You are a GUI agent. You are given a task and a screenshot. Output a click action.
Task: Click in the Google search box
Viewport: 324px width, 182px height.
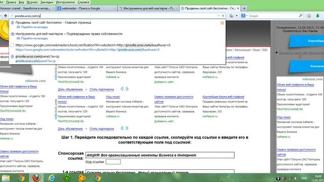coord(273,16)
